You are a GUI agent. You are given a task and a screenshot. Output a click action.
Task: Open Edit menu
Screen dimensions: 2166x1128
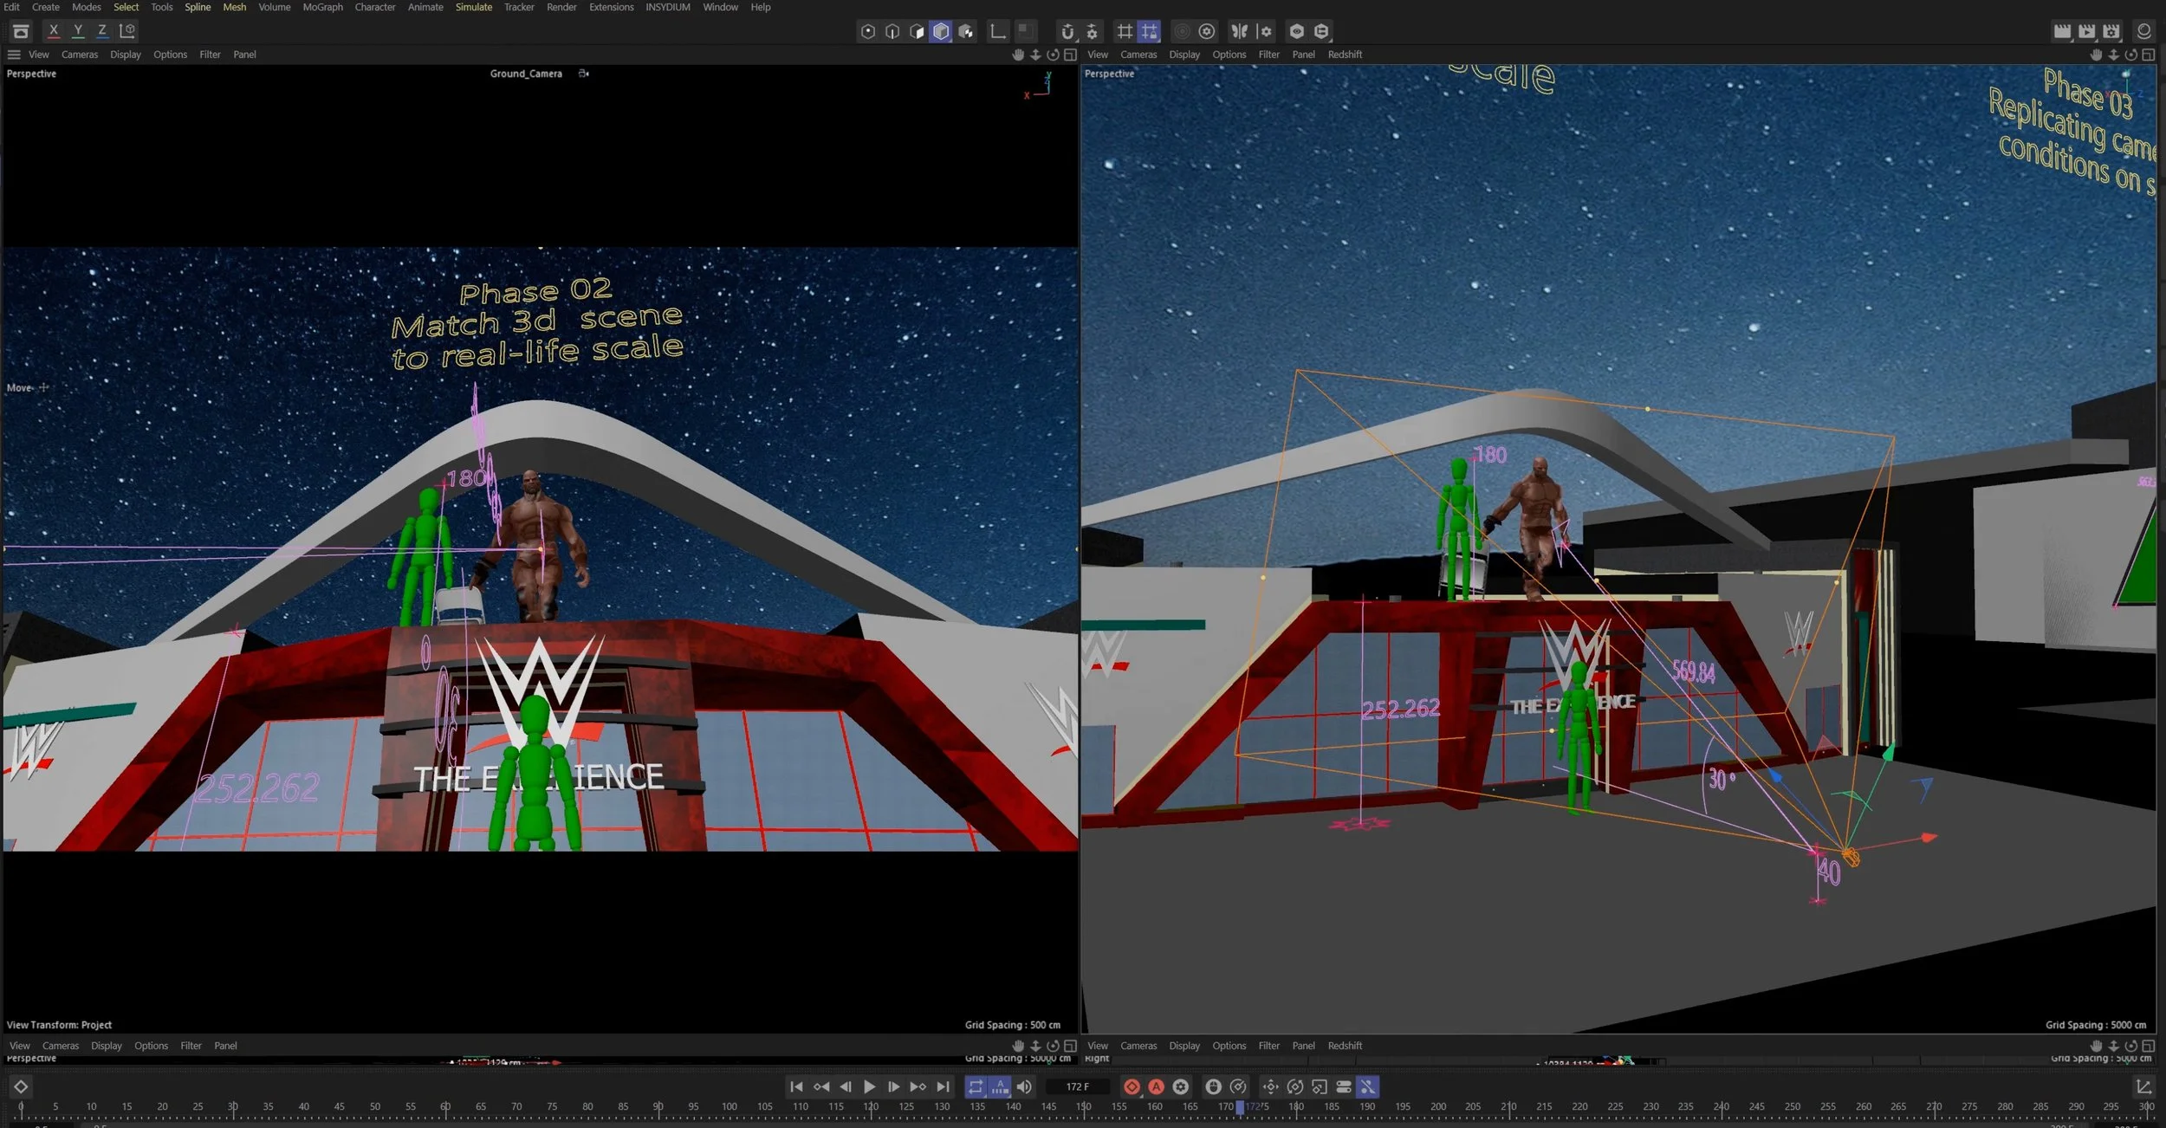11,7
